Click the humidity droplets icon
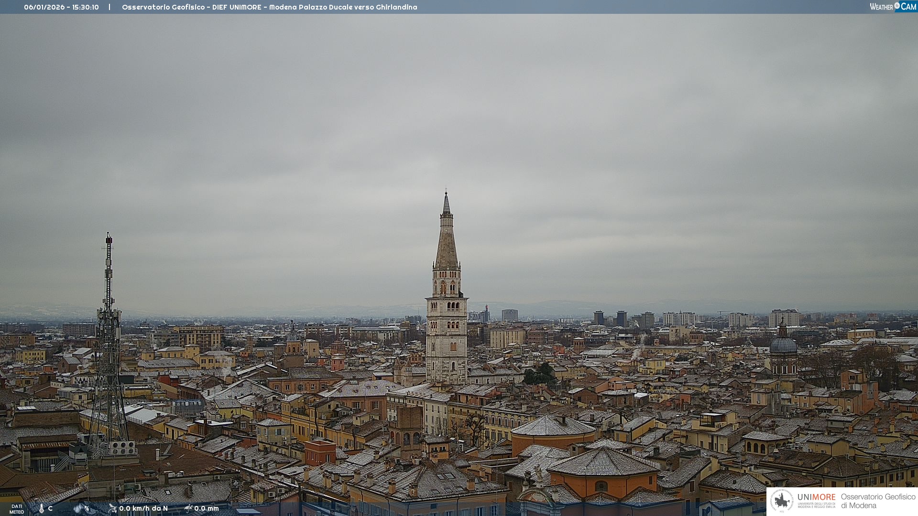 click(78, 509)
